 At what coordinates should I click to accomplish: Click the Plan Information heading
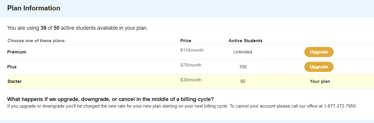pos(34,8)
